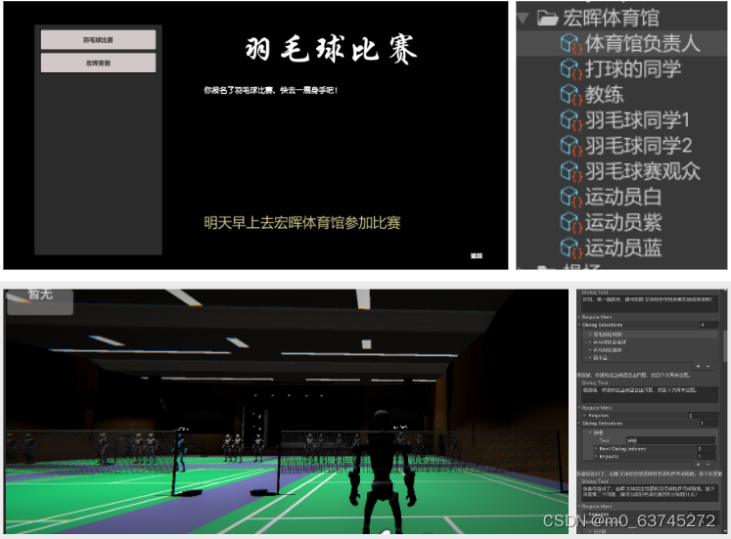This screenshot has height=539, width=731.
Task: Click the small button at the dialog's bottom right
Action: point(476,255)
